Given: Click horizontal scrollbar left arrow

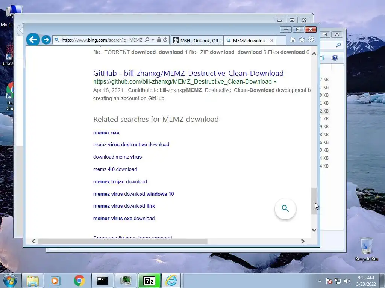Looking at the screenshot, I should click(33, 241).
